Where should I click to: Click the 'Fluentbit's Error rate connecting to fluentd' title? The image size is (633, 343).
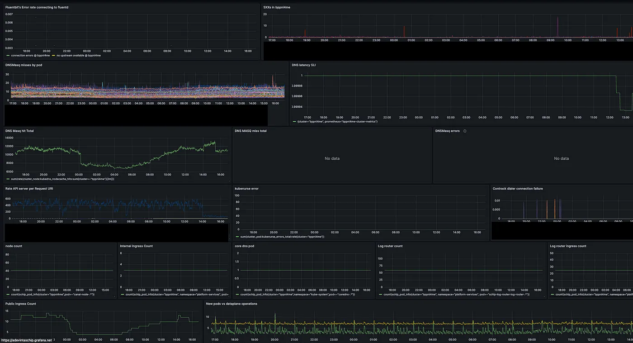click(x=37, y=8)
